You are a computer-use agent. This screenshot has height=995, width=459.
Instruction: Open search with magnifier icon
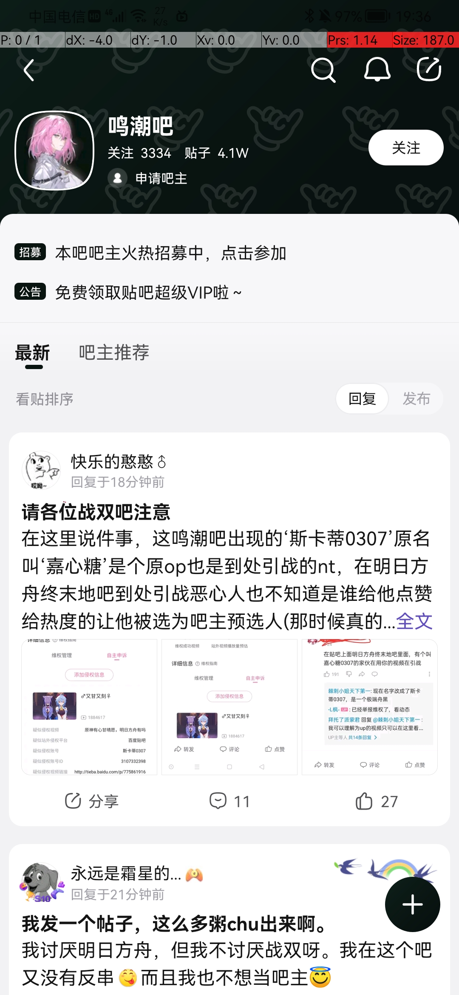point(323,70)
